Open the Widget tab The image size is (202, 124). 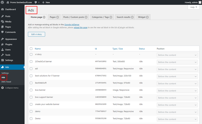pyautogui.click(x=143, y=17)
